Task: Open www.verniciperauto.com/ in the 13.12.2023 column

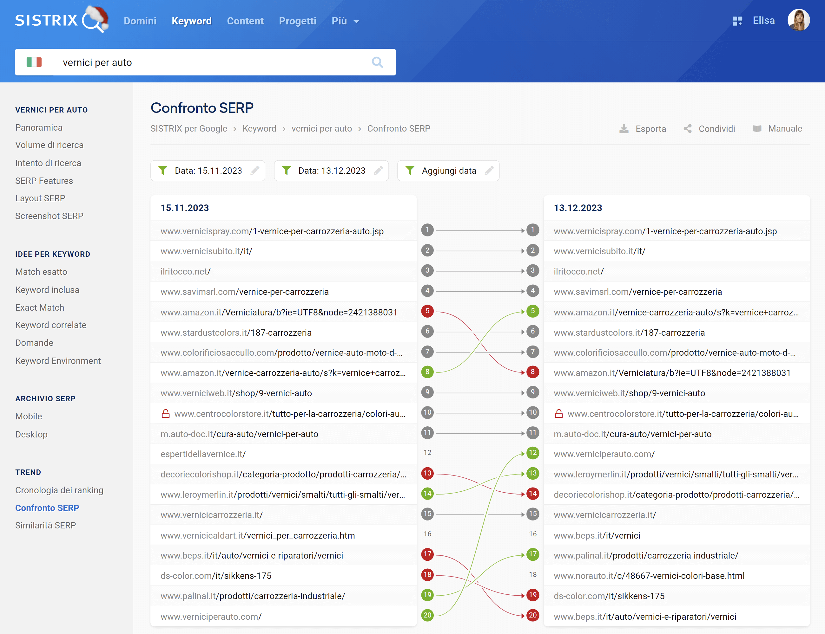Action: (604, 454)
